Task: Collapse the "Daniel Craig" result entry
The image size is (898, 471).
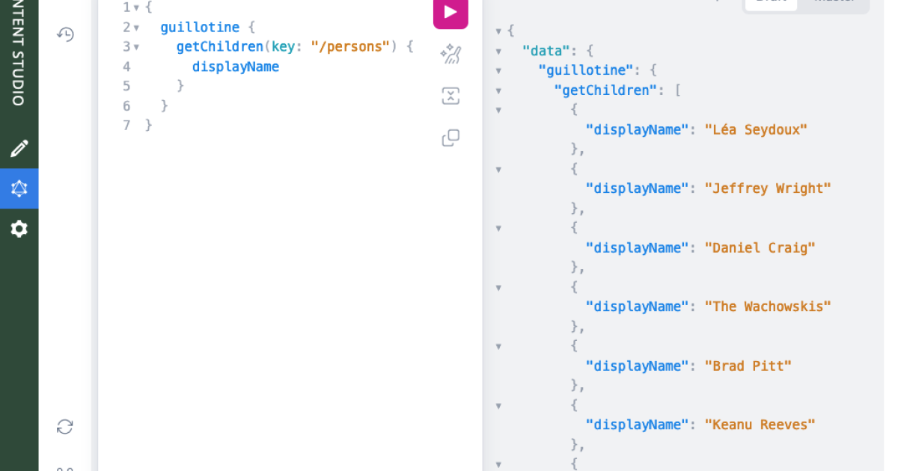Action: pos(498,228)
